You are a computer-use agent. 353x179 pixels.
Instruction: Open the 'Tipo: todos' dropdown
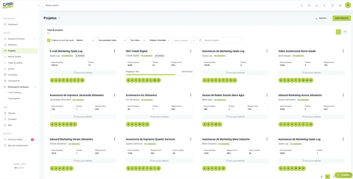[x=138, y=40]
